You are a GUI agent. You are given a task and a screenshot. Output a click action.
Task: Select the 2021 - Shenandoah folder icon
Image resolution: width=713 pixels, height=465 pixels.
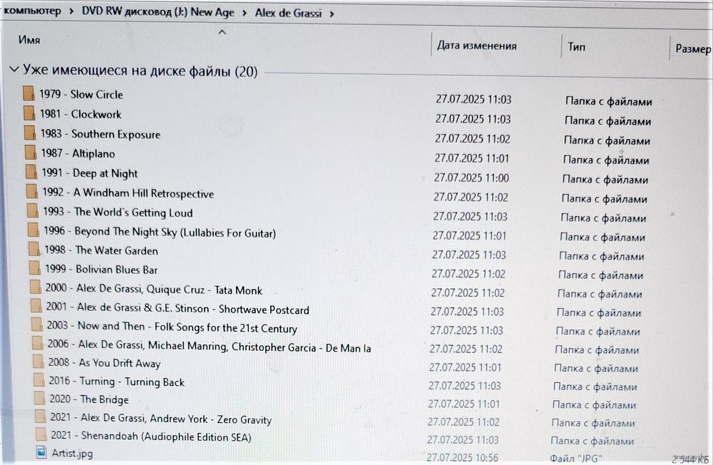pyautogui.click(x=41, y=434)
